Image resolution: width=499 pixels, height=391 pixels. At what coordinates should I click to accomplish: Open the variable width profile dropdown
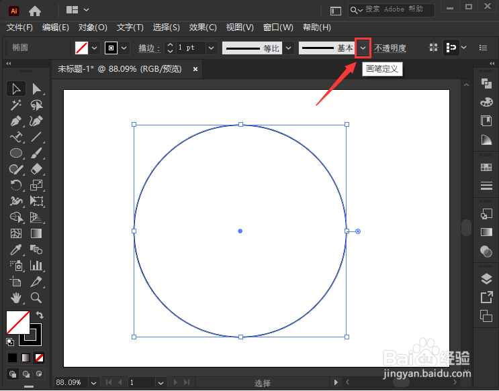(x=288, y=48)
